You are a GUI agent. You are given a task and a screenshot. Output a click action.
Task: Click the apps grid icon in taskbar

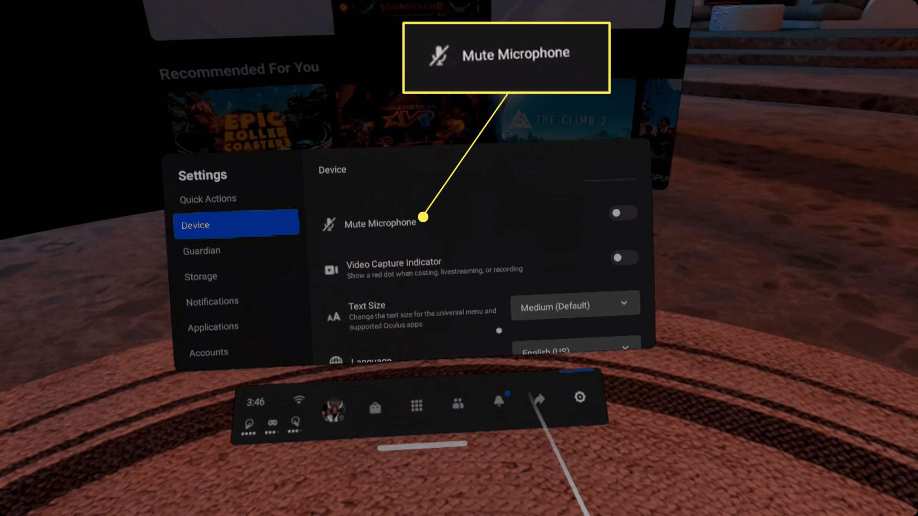point(416,404)
